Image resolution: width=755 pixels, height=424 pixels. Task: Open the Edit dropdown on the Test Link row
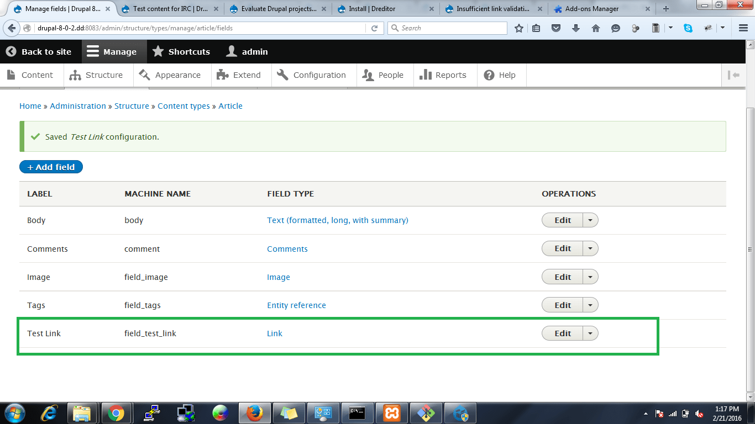(590, 333)
